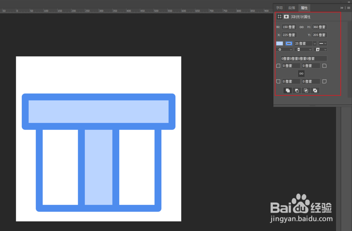Click the intersect shape areas icon
Viewport: 352px width, 231px height.
306,90
